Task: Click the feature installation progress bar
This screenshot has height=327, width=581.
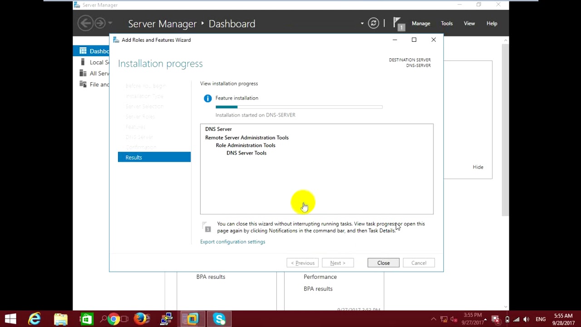Action: tap(299, 107)
